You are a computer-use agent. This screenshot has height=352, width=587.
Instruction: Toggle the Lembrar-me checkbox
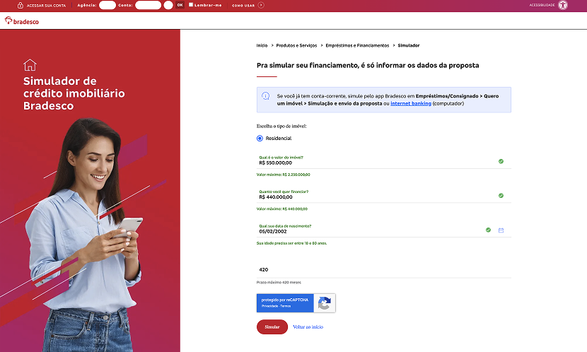[191, 5]
